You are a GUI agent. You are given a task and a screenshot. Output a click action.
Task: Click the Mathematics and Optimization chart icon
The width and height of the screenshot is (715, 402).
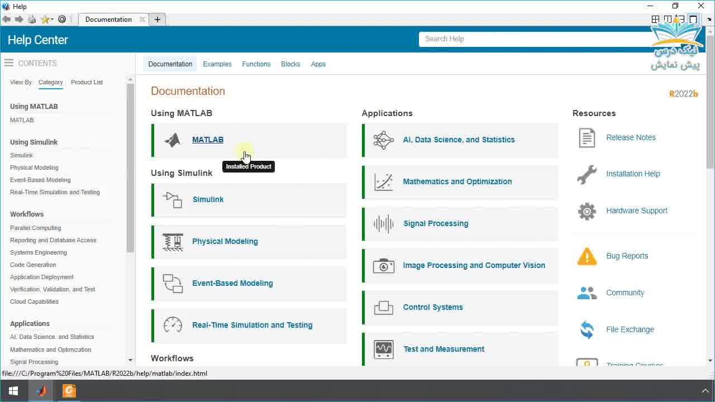(x=383, y=181)
